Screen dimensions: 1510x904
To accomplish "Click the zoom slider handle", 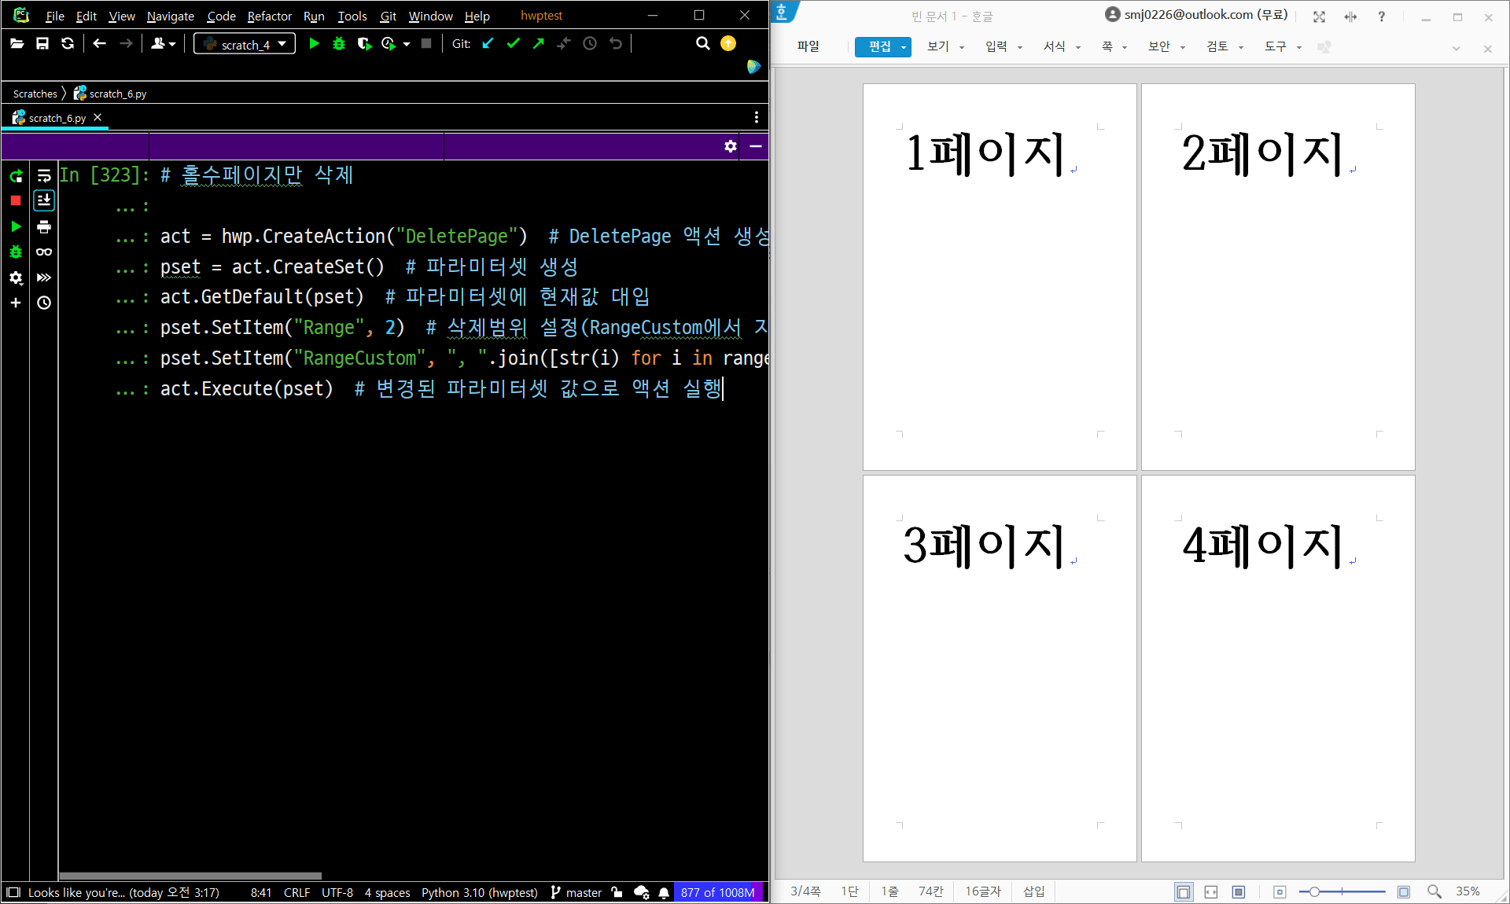I will pos(1314,891).
